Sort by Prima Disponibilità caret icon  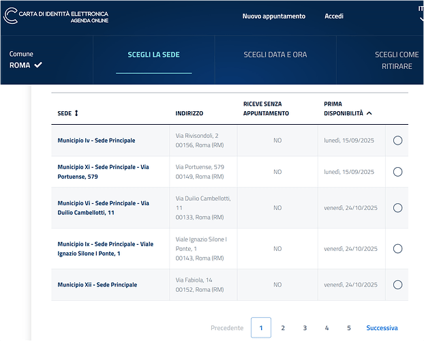(369, 113)
